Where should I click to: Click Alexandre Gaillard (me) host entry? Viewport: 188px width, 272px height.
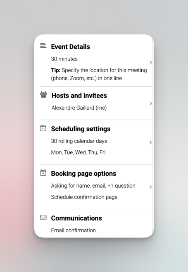[79, 108]
